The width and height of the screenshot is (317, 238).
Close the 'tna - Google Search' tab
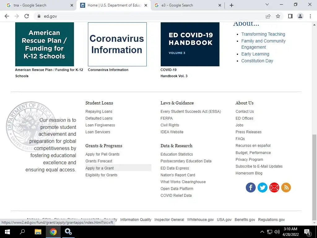[x=72, y=5]
